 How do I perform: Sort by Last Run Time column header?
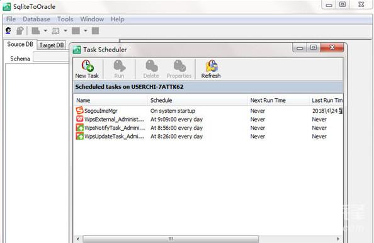tap(326, 100)
